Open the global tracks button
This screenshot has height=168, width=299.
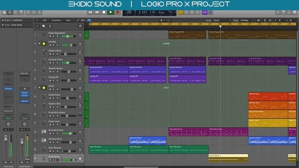coord(80,26)
